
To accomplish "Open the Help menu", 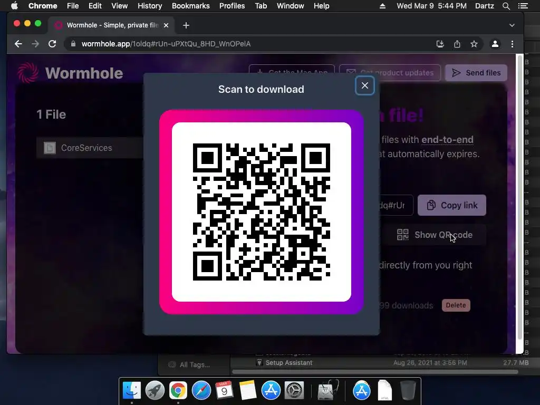I will click(x=321, y=6).
